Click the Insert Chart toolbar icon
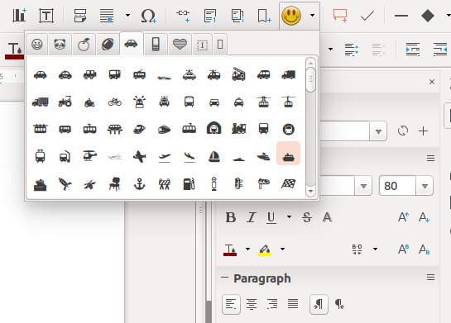The width and height of the screenshot is (451, 323). (20, 15)
